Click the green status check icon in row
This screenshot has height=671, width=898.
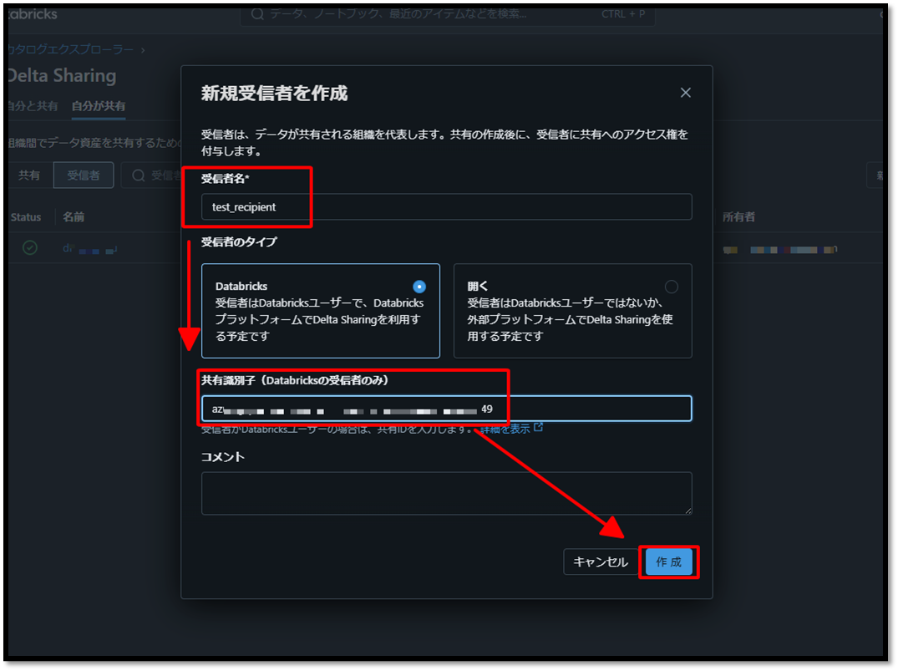[x=30, y=247]
